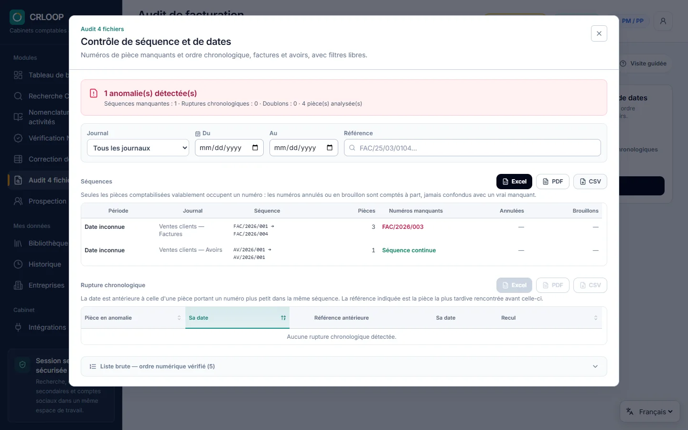The width and height of the screenshot is (688, 430).
Task: Open calendar picker in Au date field
Action: (330, 148)
